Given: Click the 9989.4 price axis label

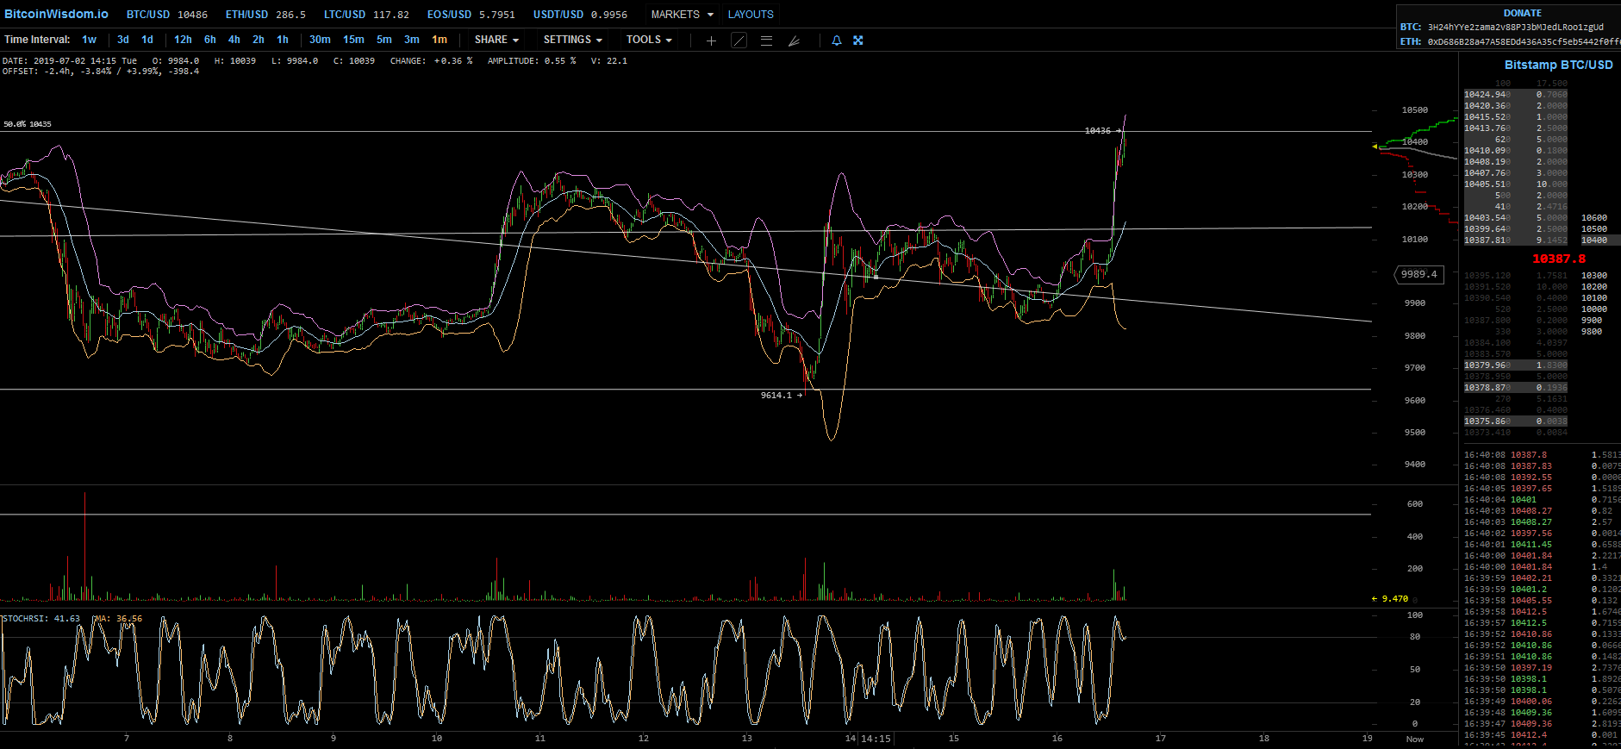Looking at the screenshot, I should click(1418, 274).
